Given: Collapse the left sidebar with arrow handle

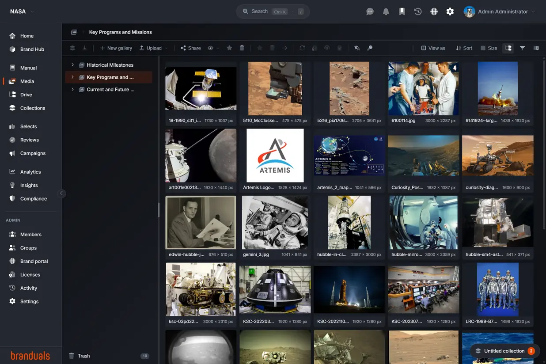Looking at the screenshot, I should point(62,193).
